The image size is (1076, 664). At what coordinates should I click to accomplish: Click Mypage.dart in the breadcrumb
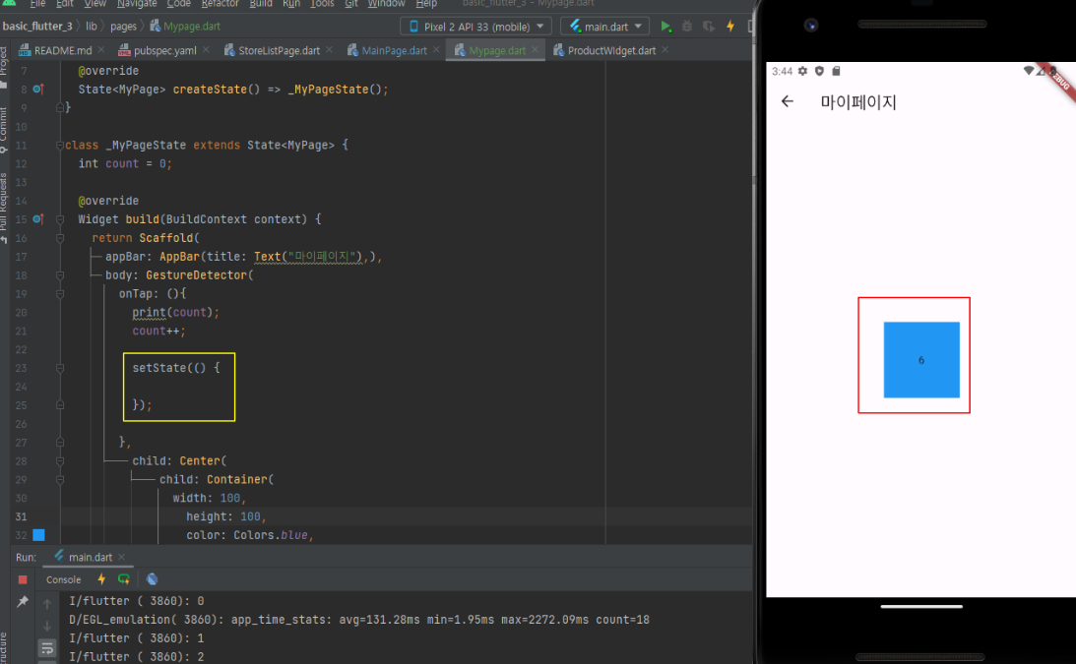tap(185, 26)
